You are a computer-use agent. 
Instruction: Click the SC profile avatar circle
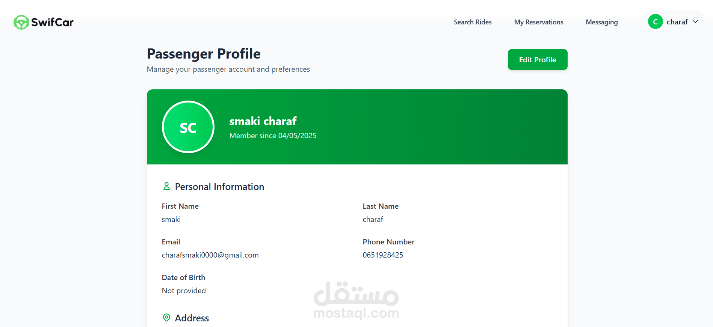[x=188, y=127]
